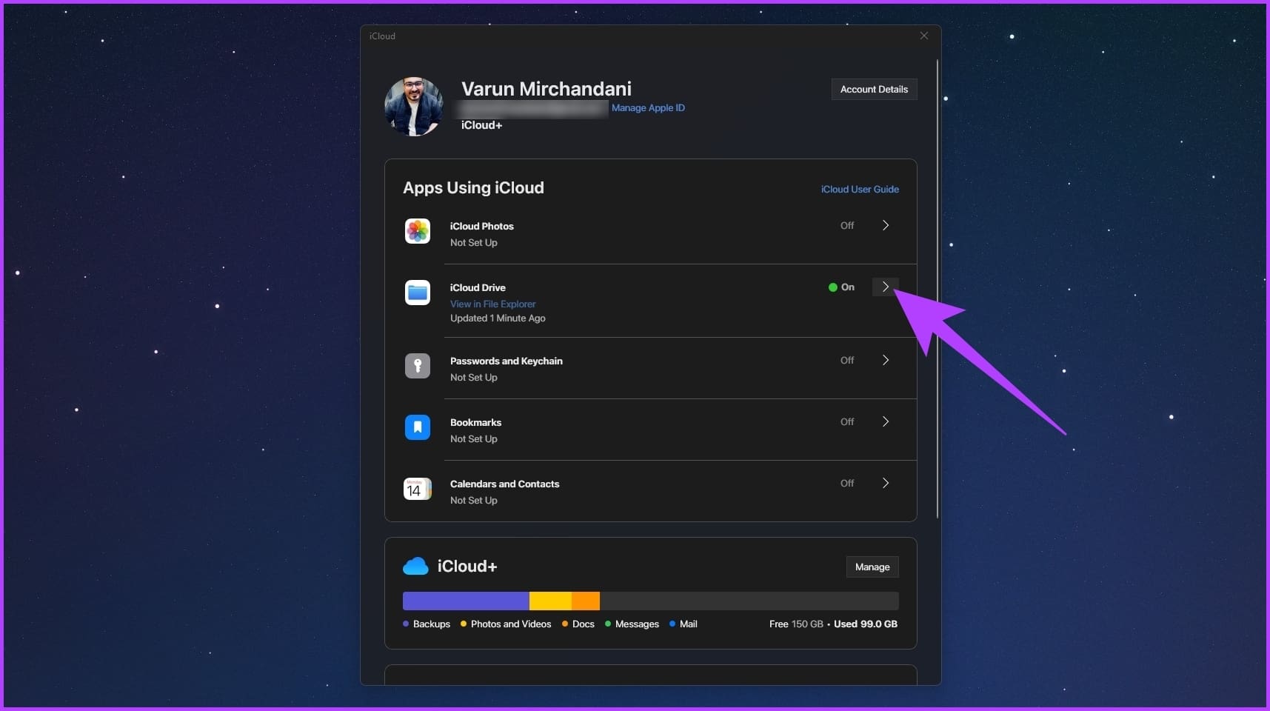Click the Backups legend label

click(432, 624)
